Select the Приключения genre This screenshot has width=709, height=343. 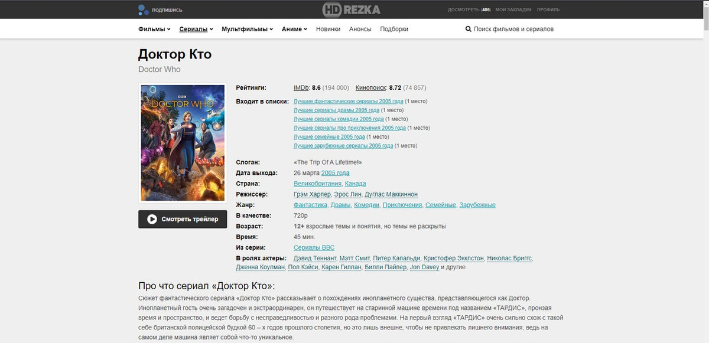(402, 205)
